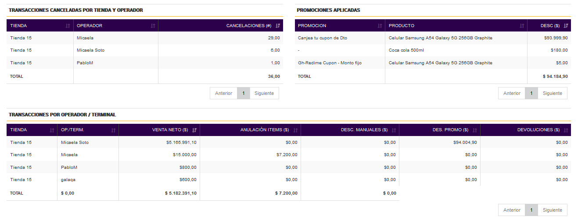Click Anterior in promotions pagination
The image size is (585, 220).
[512, 93]
